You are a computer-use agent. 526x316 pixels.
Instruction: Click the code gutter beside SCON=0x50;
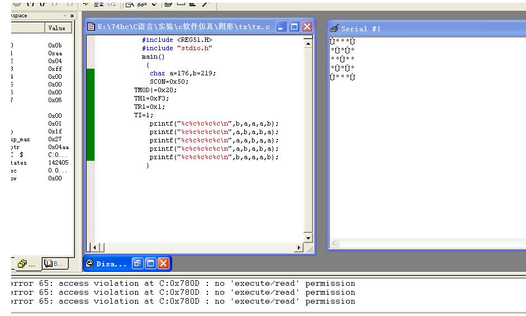(x=91, y=82)
